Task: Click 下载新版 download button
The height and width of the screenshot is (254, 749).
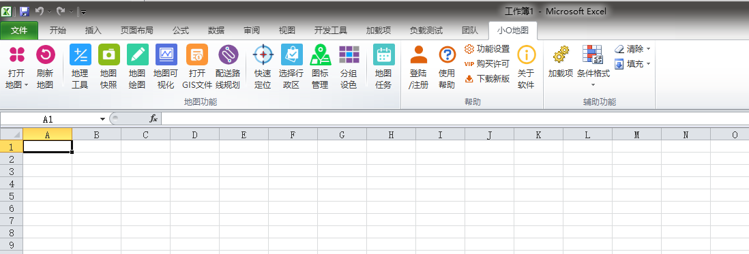Action: coord(487,78)
